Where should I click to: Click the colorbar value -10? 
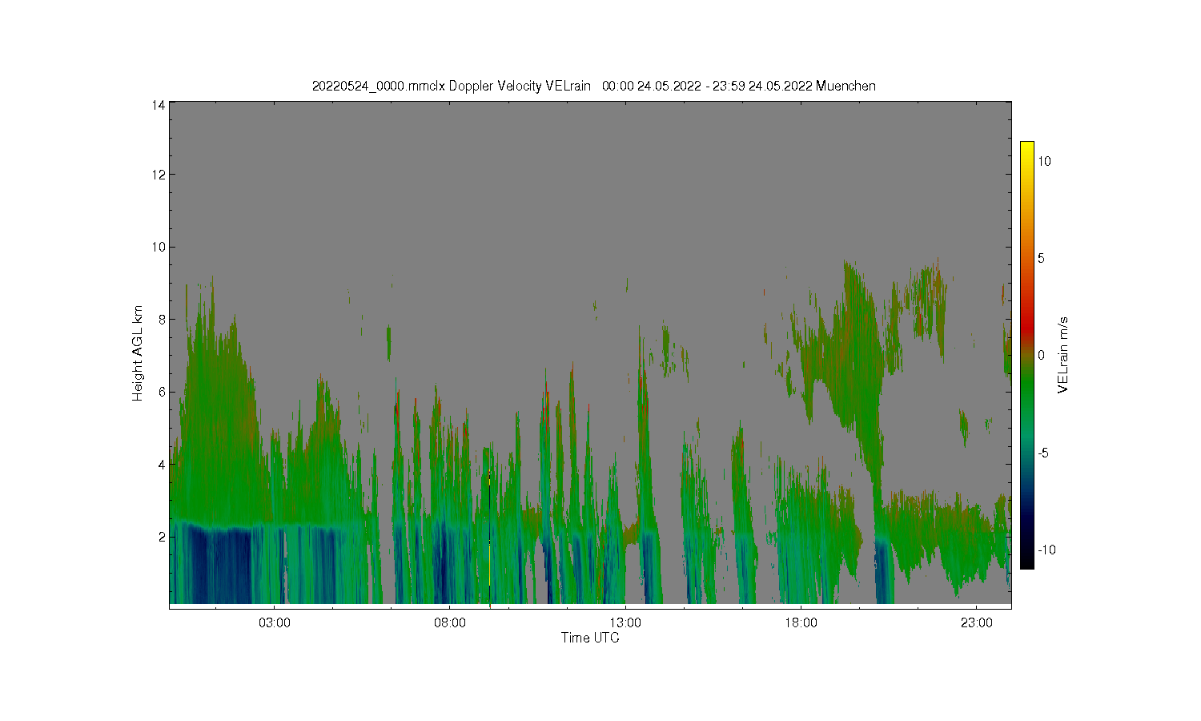pos(1046,550)
